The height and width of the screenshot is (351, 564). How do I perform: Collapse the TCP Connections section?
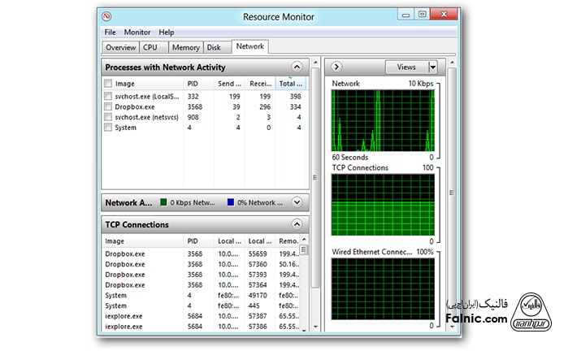coord(297,224)
